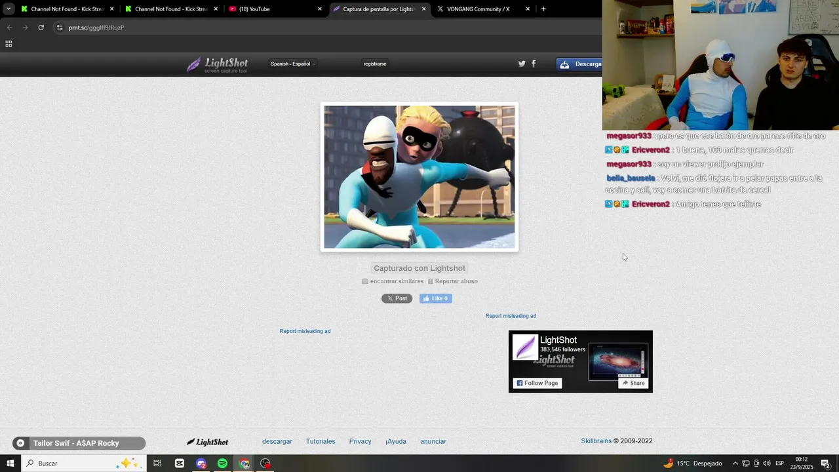Click the Capturado con Lightshot caption

pos(419,268)
